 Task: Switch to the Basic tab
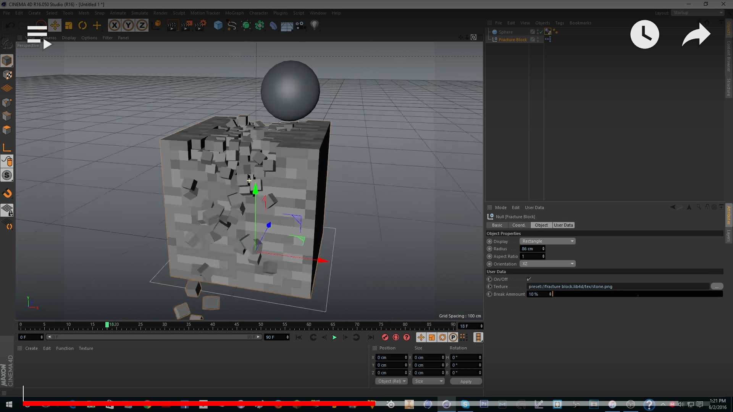pos(497,225)
